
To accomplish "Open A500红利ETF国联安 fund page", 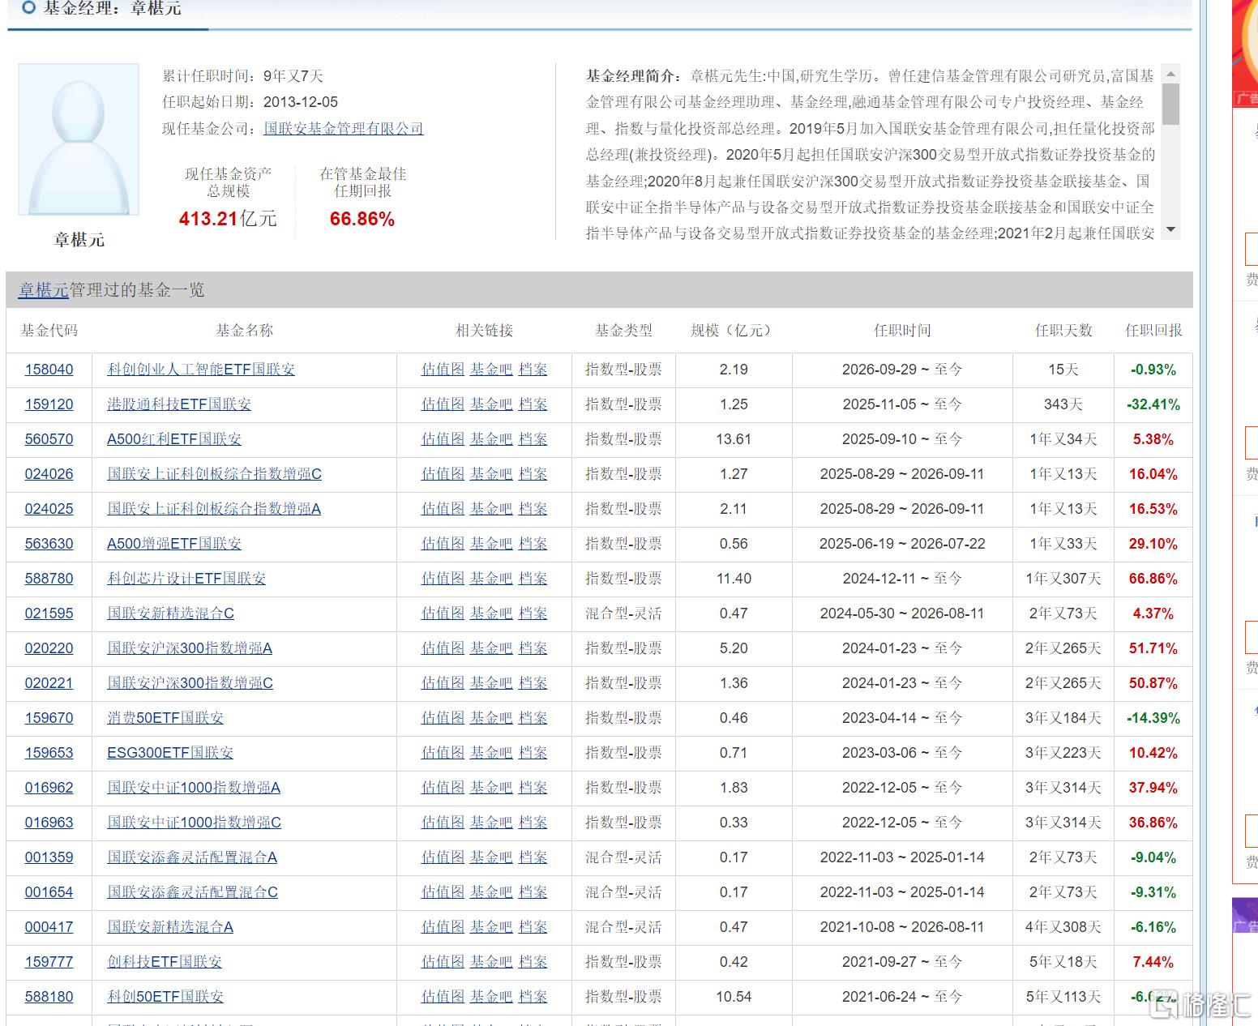I will (x=174, y=439).
